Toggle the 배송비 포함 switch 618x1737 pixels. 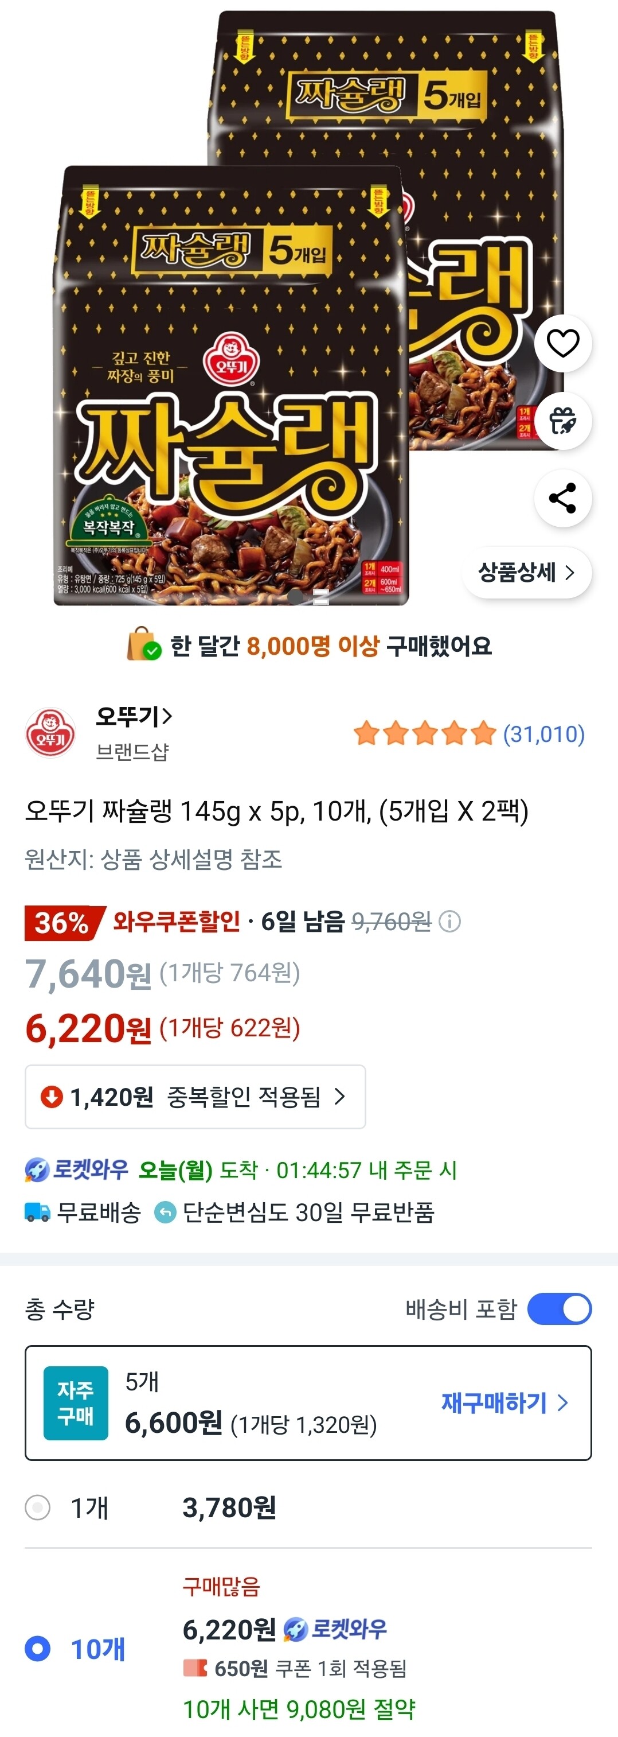[x=560, y=1309]
